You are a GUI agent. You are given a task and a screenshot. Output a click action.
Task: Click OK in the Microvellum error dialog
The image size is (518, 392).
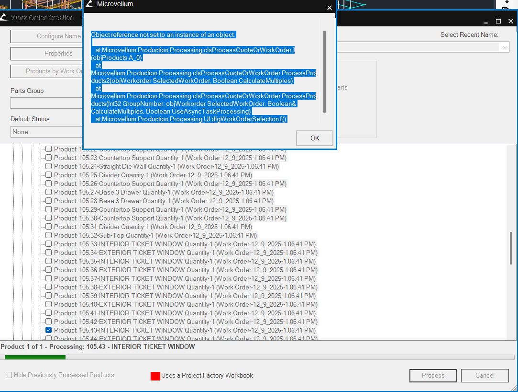315,138
